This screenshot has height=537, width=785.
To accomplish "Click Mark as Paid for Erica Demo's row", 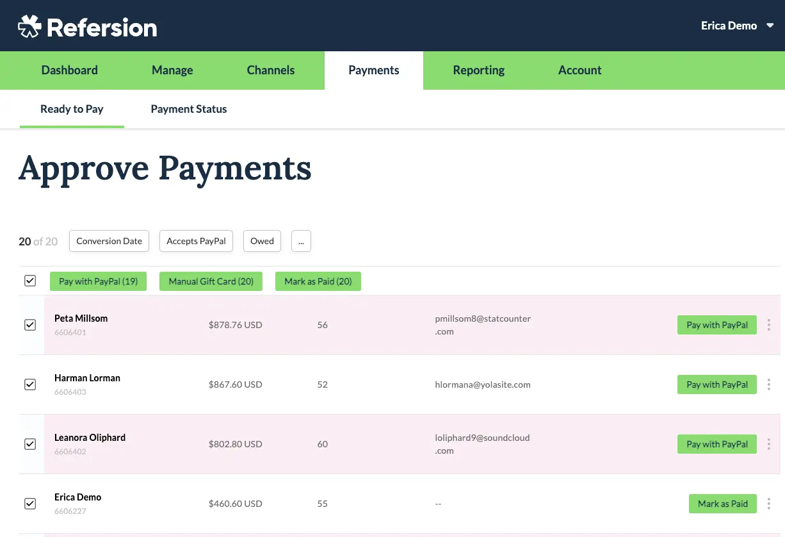I will [x=723, y=504].
